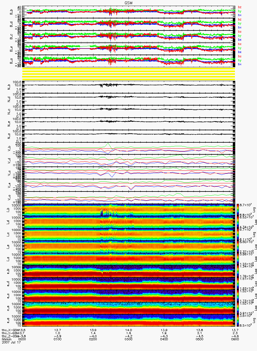Click the B_a axis label
257x351 pixels.
[x=11, y=61]
